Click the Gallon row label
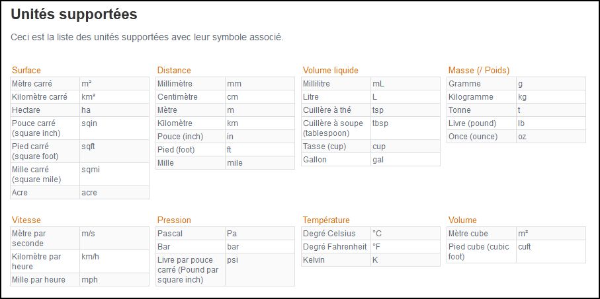600x299 pixels. coord(336,160)
